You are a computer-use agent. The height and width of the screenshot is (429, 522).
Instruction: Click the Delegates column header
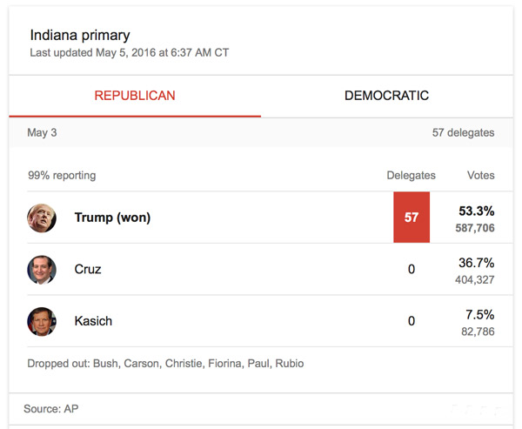tap(412, 176)
